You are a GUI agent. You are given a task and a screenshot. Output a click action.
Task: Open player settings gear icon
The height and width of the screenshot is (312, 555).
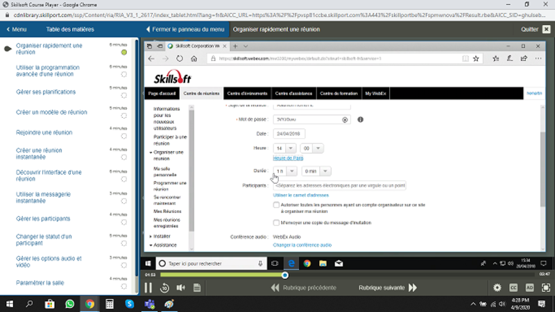pyautogui.click(x=497, y=288)
